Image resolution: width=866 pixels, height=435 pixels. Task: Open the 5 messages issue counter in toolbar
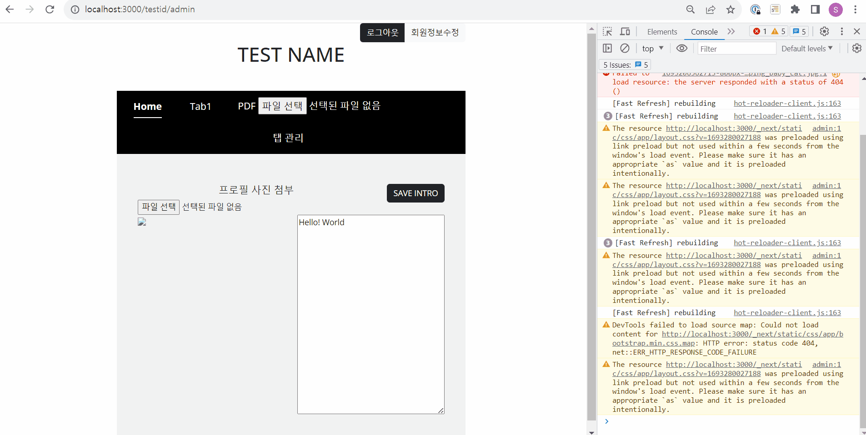pyautogui.click(x=799, y=31)
